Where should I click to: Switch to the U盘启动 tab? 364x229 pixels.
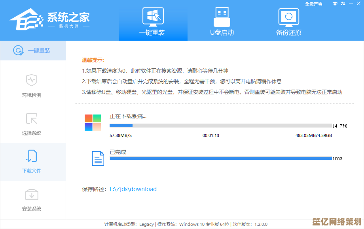(x=222, y=21)
